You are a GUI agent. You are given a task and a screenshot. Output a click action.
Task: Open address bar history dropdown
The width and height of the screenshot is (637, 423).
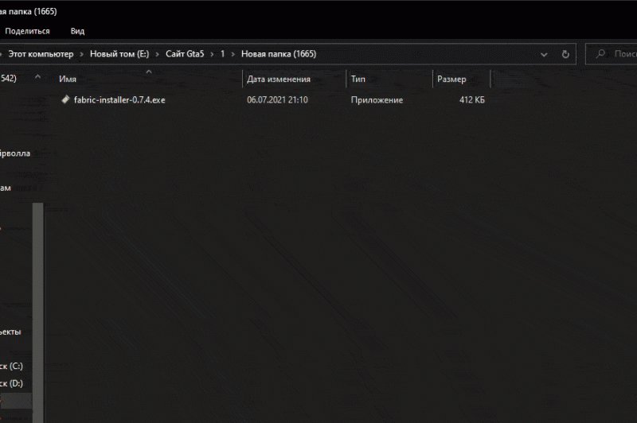[x=544, y=54]
